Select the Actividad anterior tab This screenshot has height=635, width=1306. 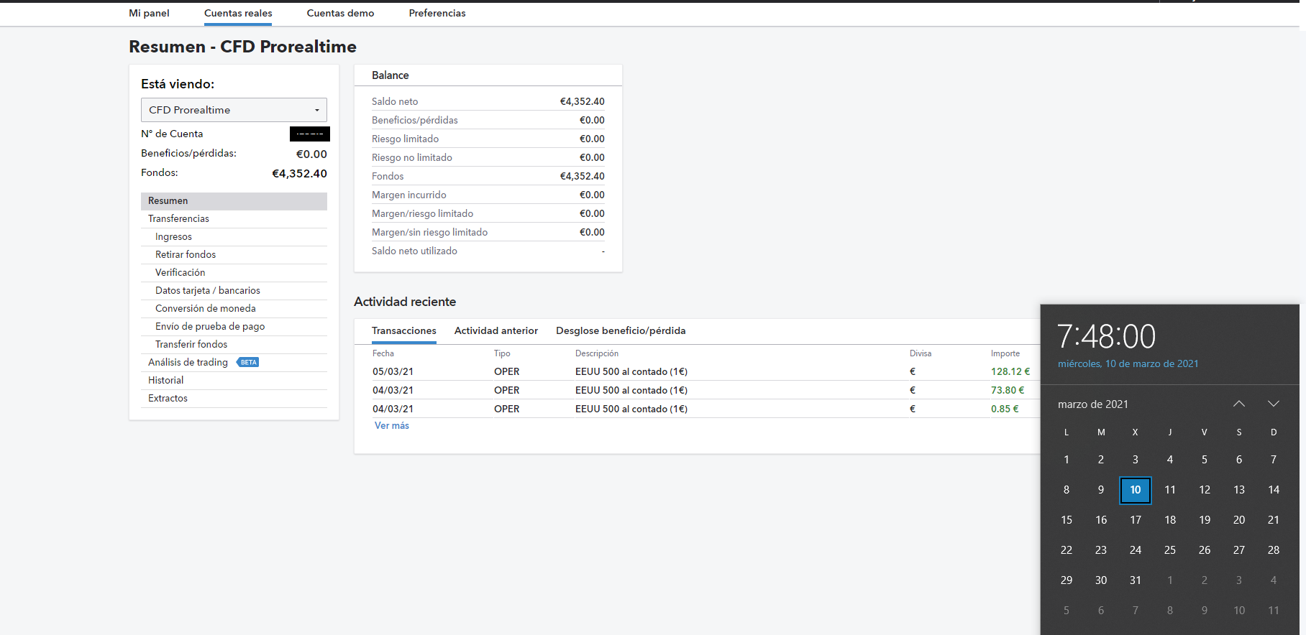pos(496,330)
